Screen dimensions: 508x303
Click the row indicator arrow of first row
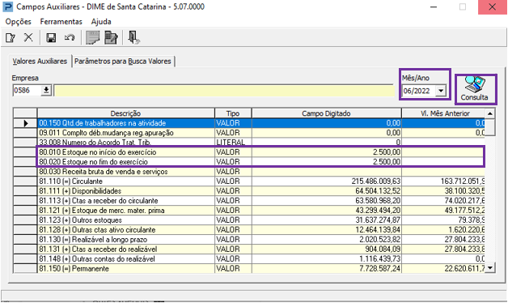(x=25, y=123)
